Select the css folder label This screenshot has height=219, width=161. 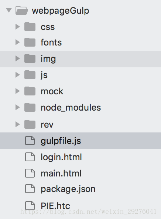(48, 27)
